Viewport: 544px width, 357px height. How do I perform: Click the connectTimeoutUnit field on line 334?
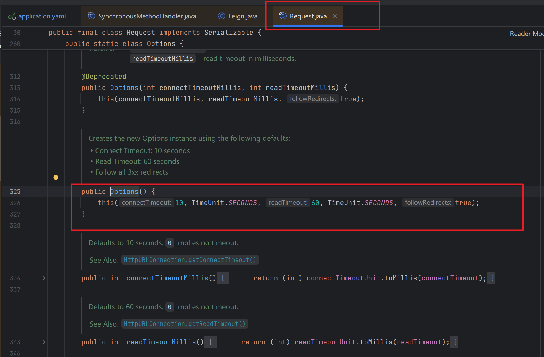tap(344, 278)
